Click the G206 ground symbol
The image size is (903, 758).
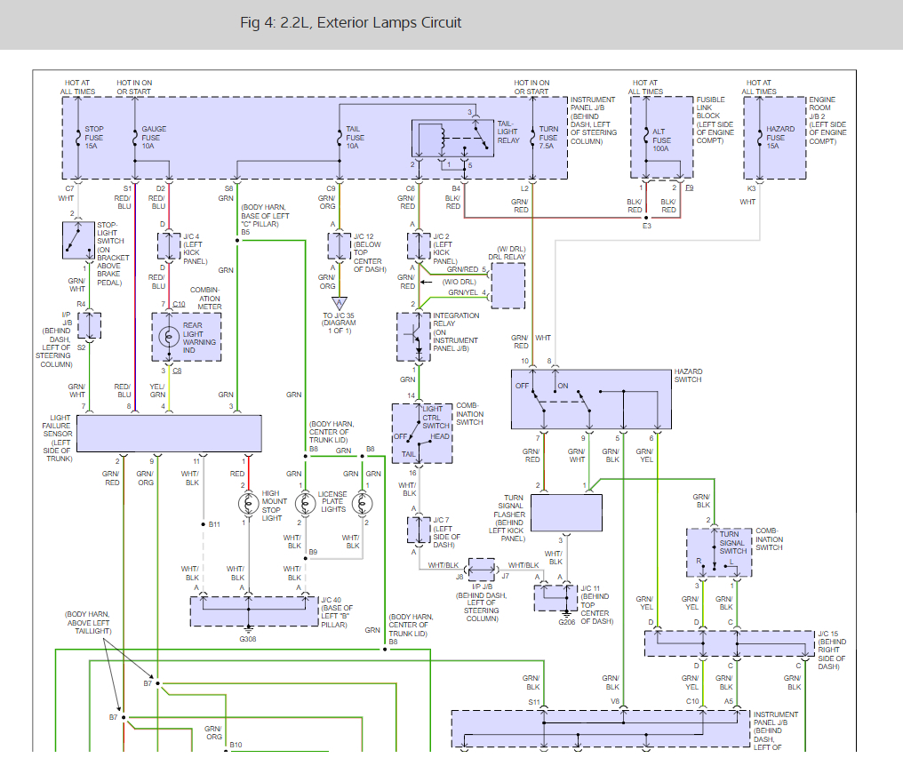[567, 613]
